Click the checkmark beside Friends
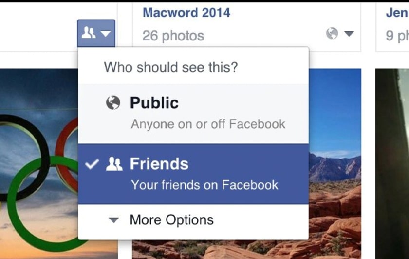The image size is (409, 259). (92, 164)
